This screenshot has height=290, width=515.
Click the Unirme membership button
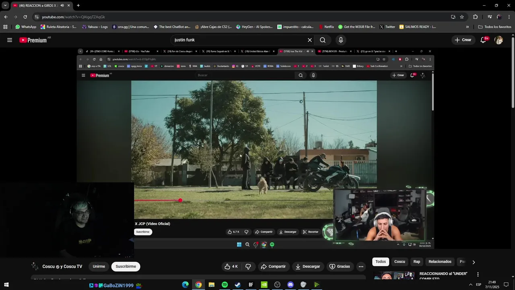99,266
